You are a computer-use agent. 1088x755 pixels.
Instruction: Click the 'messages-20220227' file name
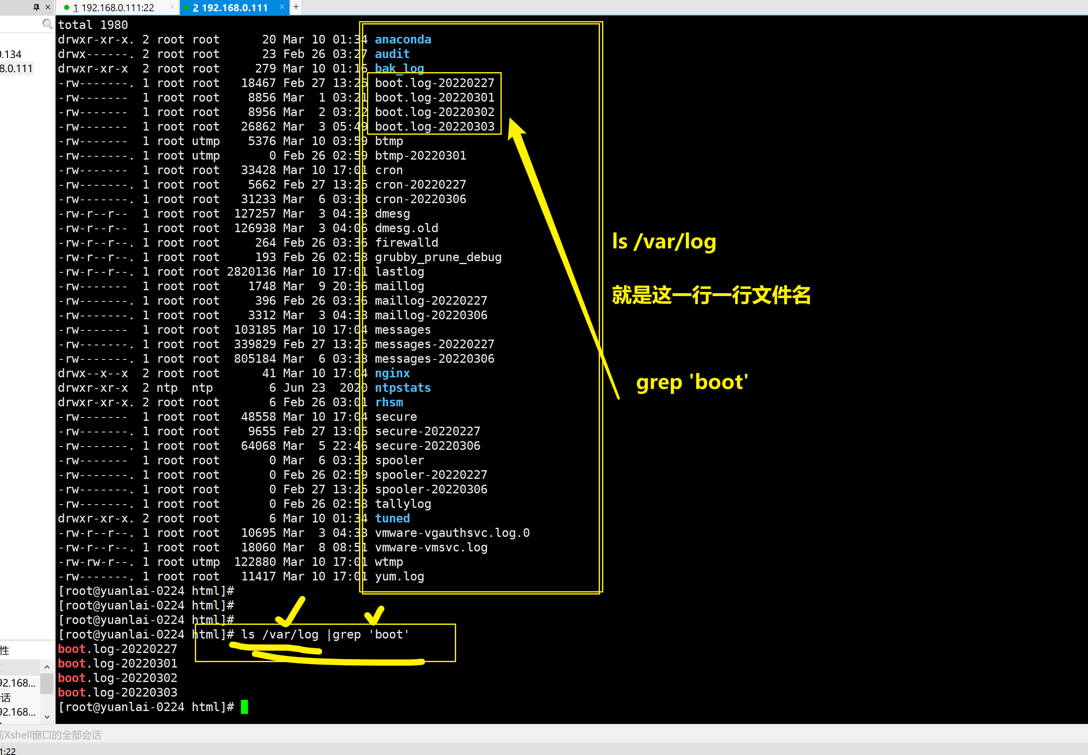point(435,345)
